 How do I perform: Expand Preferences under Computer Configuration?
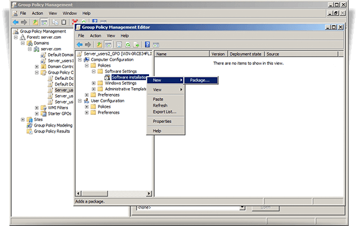click(x=87, y=95)
